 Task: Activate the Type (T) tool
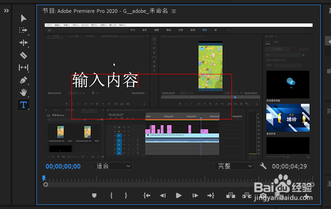pyautogui.click(x=24, y=105)
